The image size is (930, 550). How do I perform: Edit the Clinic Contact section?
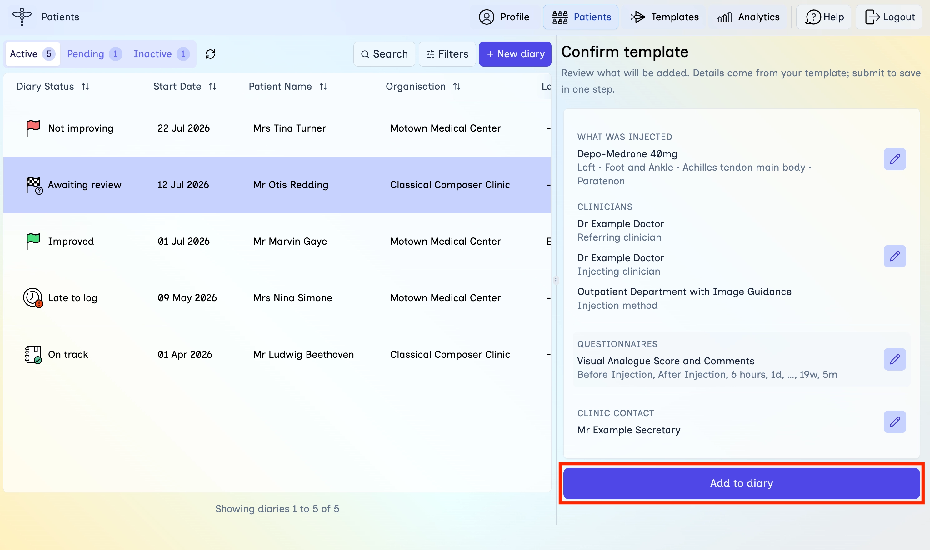click(894, 422)
